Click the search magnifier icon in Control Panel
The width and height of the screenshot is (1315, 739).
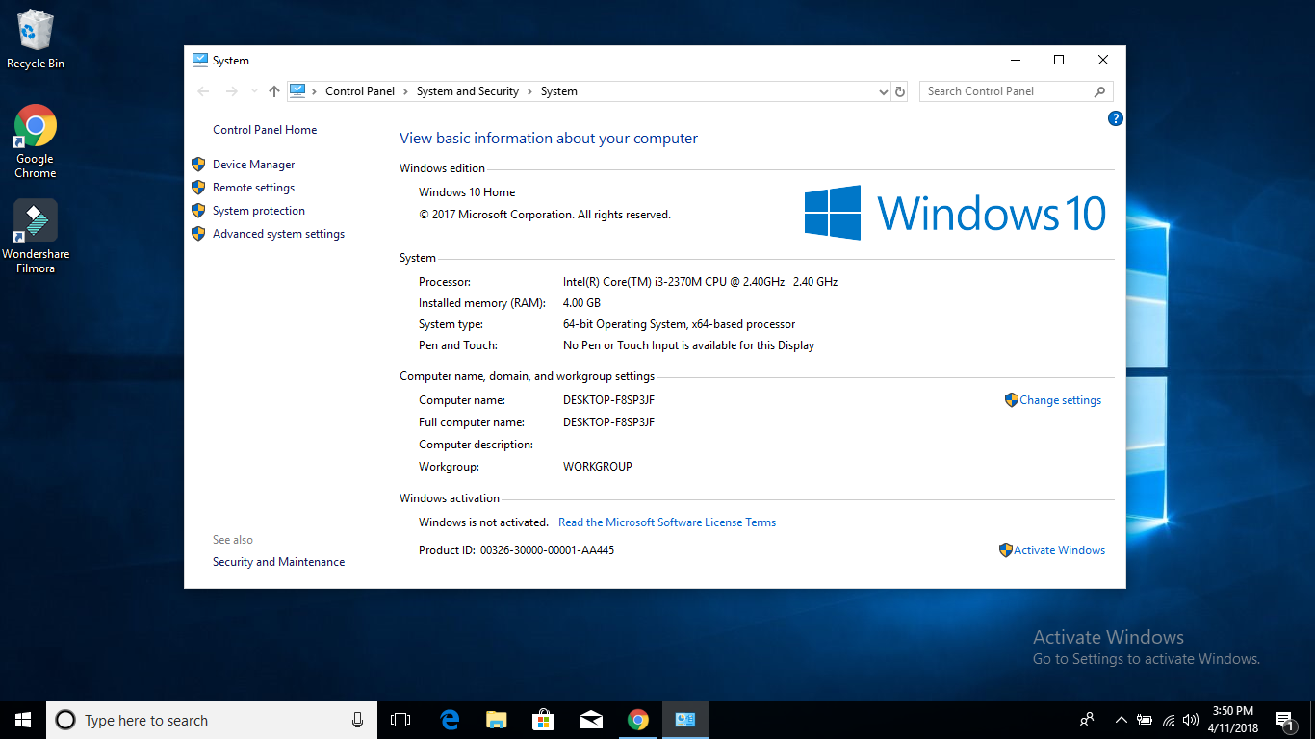click(x=1100, y=91)
